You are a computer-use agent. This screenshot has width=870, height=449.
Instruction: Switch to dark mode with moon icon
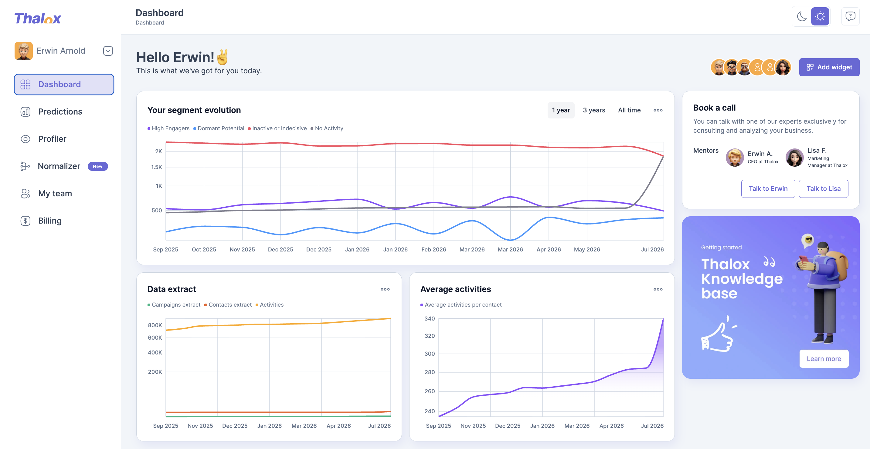802,16
